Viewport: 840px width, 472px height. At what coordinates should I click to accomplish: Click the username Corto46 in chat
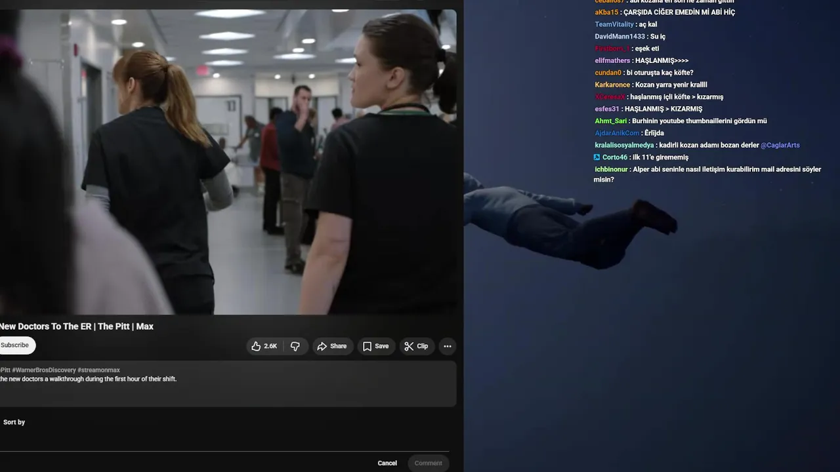[615, 157]
